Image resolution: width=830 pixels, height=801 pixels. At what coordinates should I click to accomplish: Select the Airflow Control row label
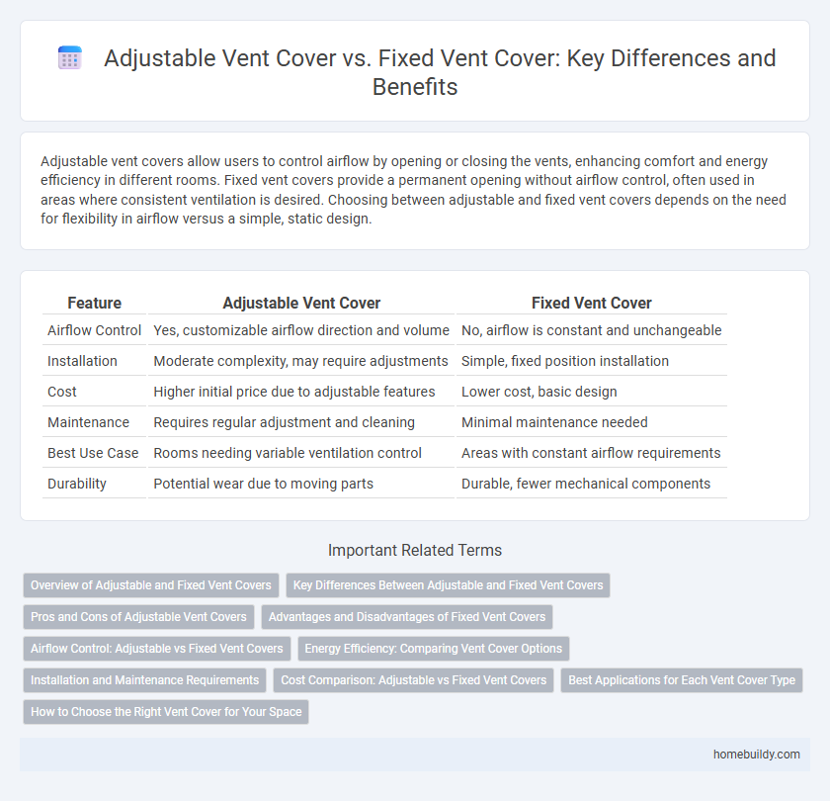[x=94, y=330]
